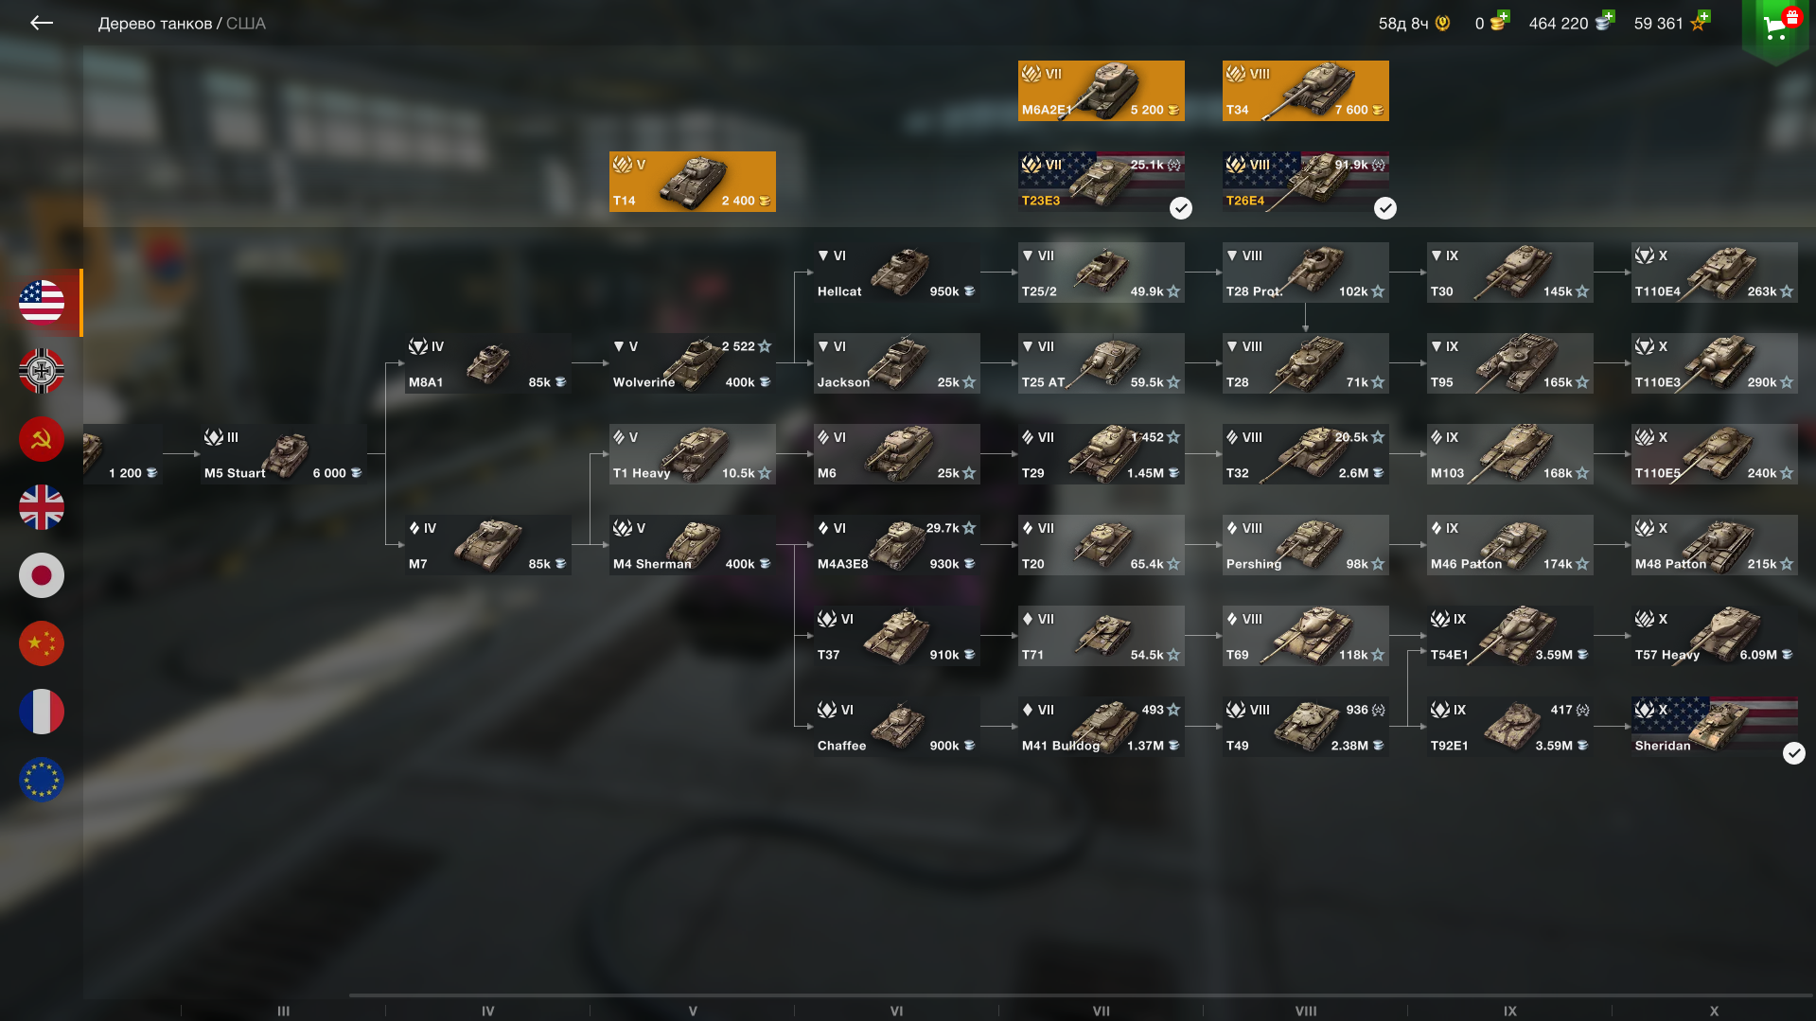Screen dimensions: 1816x1021
Task: Select the T14 premium tank
Action: (x=693, y=182)
